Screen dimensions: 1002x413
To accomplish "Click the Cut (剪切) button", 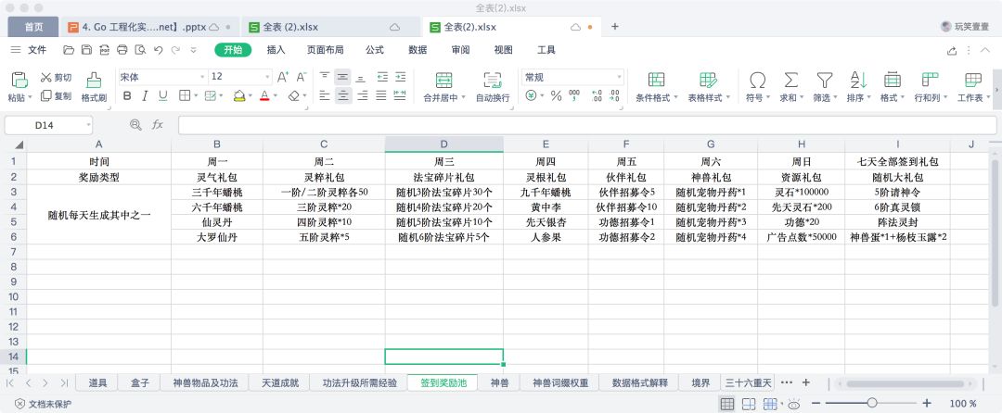I will 57,77.
